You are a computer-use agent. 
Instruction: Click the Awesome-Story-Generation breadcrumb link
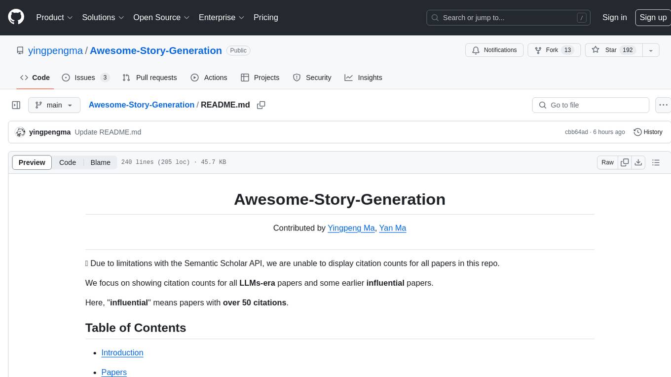click(x=141, y=105)
